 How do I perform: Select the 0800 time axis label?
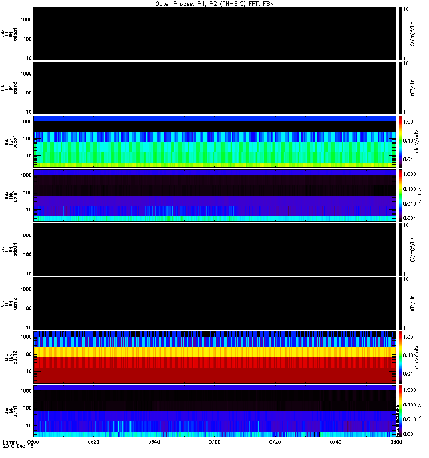(x=396, y=441)
